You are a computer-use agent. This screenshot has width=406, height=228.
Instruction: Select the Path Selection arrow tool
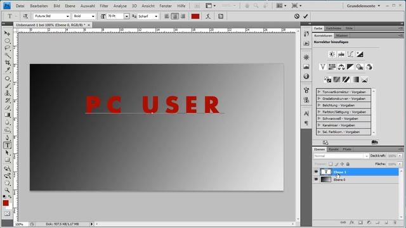click(7, 153)
